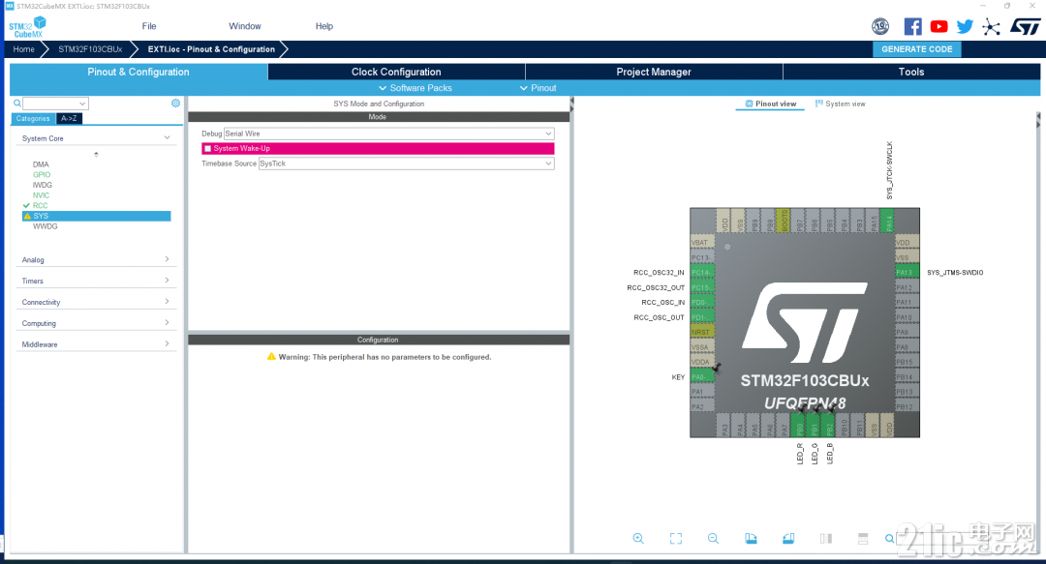Select the SYS peripheral row

[x=96, y=216]
